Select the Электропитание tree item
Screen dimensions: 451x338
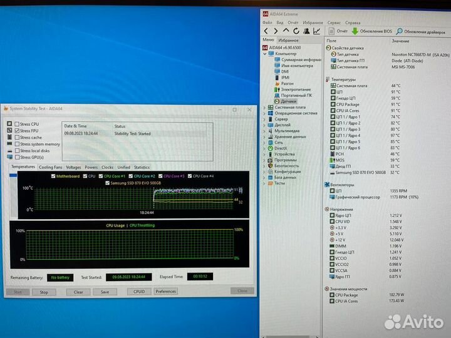tap(293, 90)
